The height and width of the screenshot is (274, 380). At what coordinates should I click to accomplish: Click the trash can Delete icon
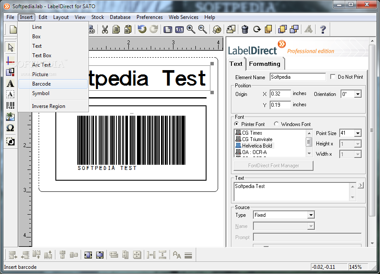[245, 29]
